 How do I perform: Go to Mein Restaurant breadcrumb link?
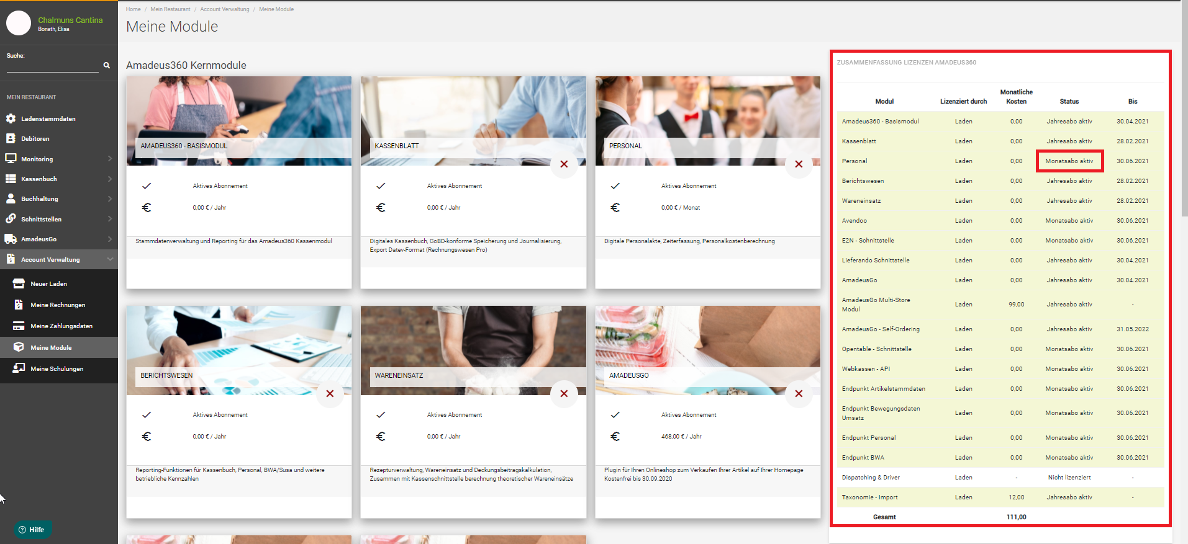[170, 9]
